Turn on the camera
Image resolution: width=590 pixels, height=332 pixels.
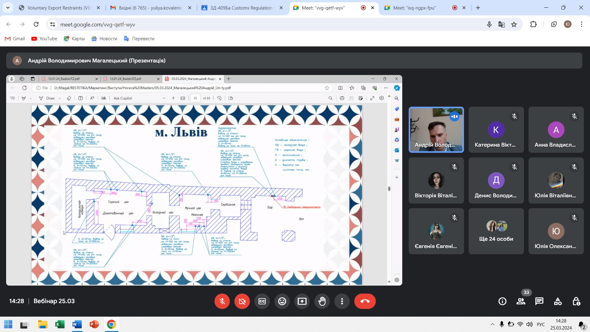click(x=242, y=301)
